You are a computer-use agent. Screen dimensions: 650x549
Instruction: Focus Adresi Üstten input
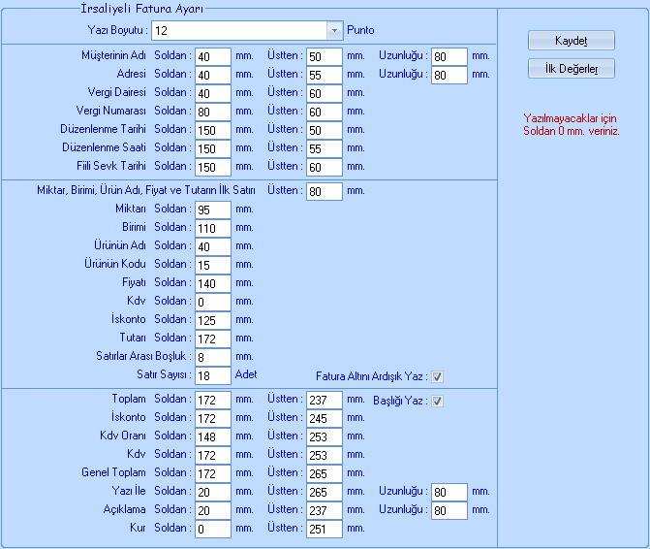coord(325,75)
